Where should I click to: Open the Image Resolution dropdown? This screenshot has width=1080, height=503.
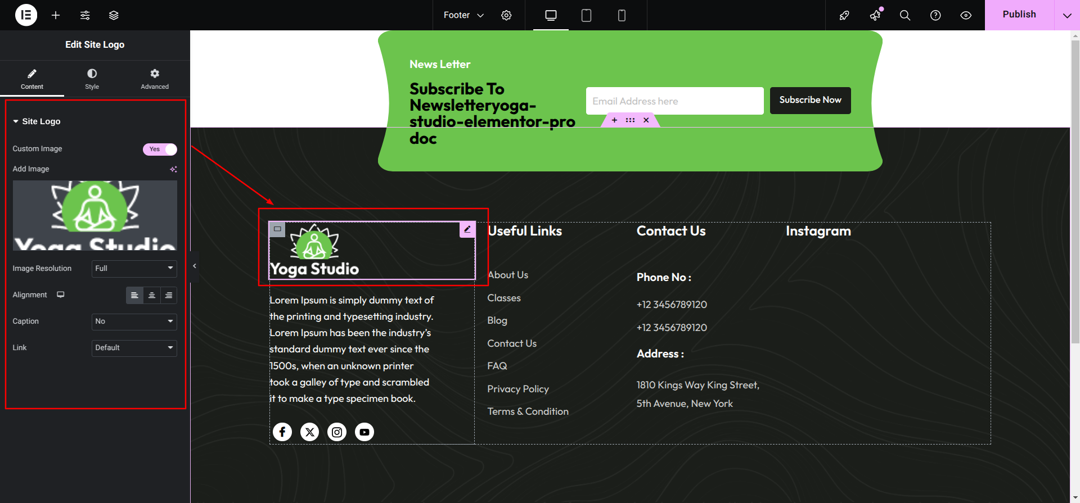134,269
